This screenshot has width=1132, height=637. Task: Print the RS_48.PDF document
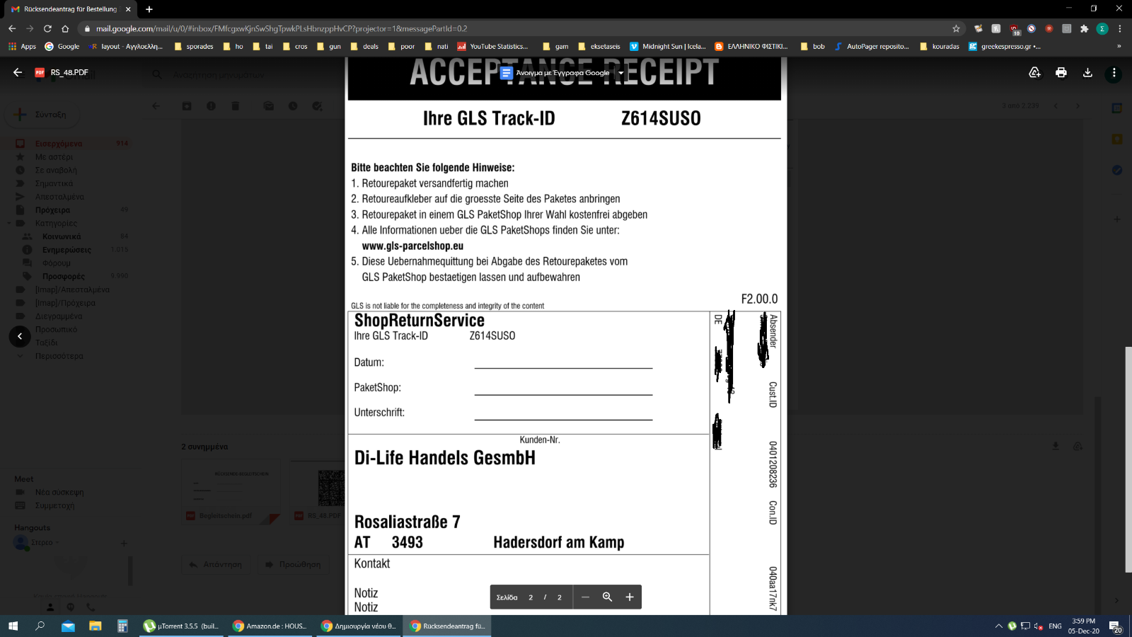(1061, 72)
